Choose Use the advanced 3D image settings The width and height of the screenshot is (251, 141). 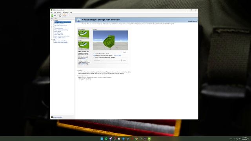94,56
